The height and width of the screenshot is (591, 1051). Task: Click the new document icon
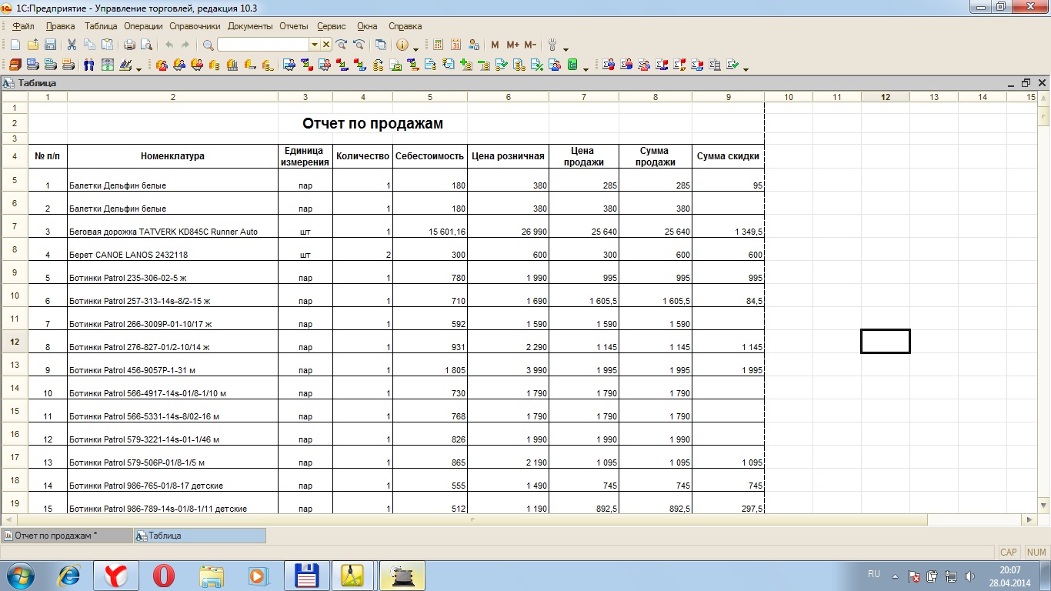point(15,45)
